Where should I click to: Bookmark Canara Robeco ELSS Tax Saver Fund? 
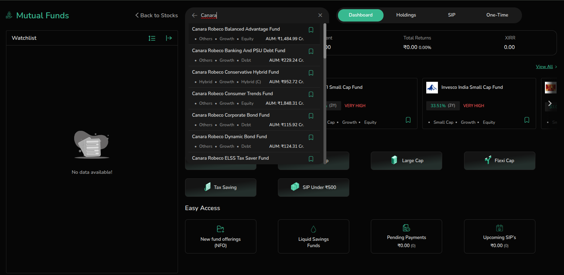pos(311,159)
